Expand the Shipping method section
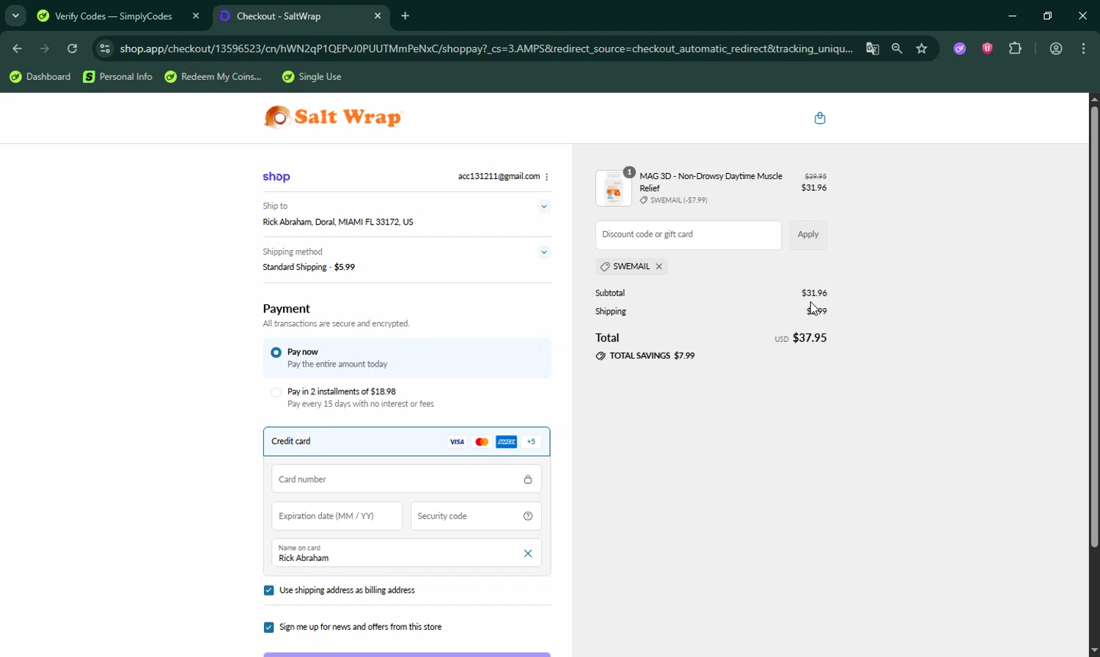The height and width of the screenshot is (657, 1100). pos(543,252)
